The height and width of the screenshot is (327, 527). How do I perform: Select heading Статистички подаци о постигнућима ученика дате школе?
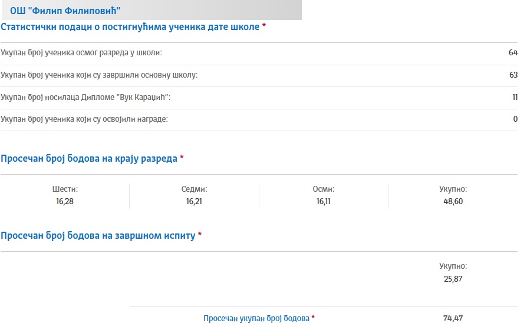(130, 27)
